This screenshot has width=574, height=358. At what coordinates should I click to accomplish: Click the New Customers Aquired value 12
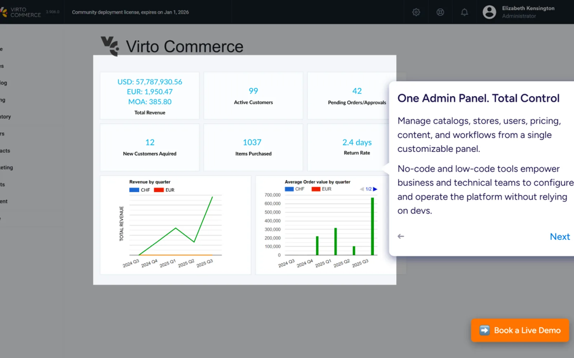150,142
